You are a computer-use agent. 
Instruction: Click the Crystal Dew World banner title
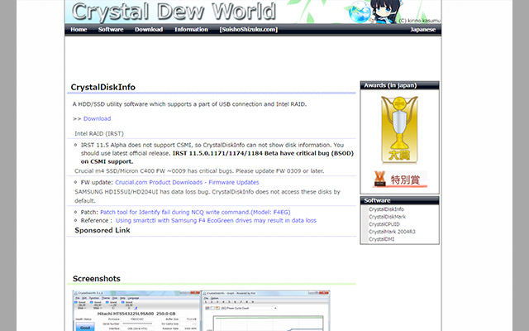tap(174, 12)
